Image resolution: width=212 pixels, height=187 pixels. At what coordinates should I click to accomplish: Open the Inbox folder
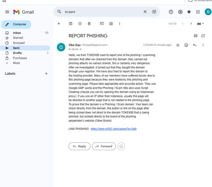point(17,33)
